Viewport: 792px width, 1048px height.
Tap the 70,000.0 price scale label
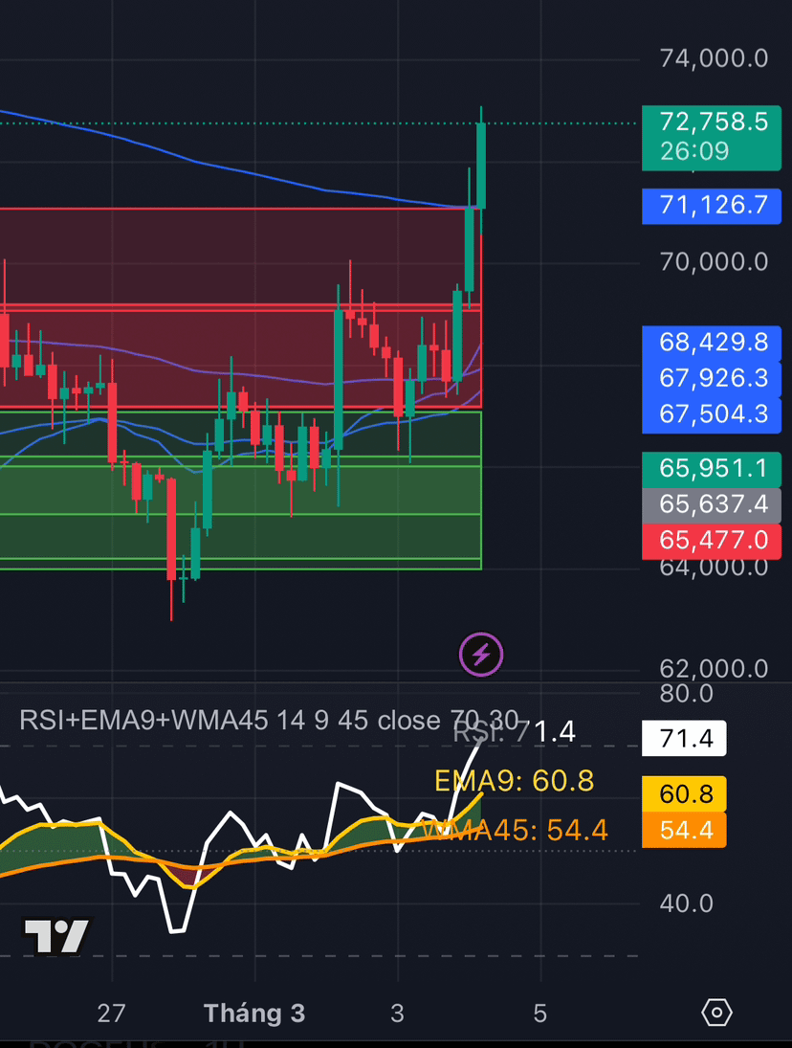click(x=714, y=262)
